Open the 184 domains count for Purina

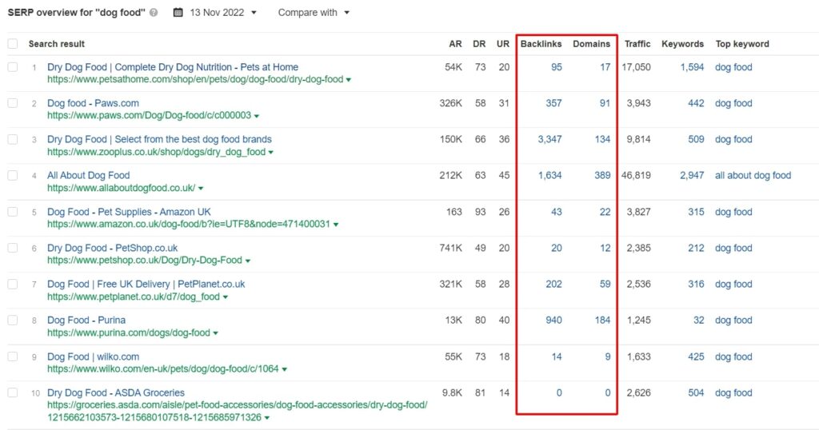coord(602,320)
